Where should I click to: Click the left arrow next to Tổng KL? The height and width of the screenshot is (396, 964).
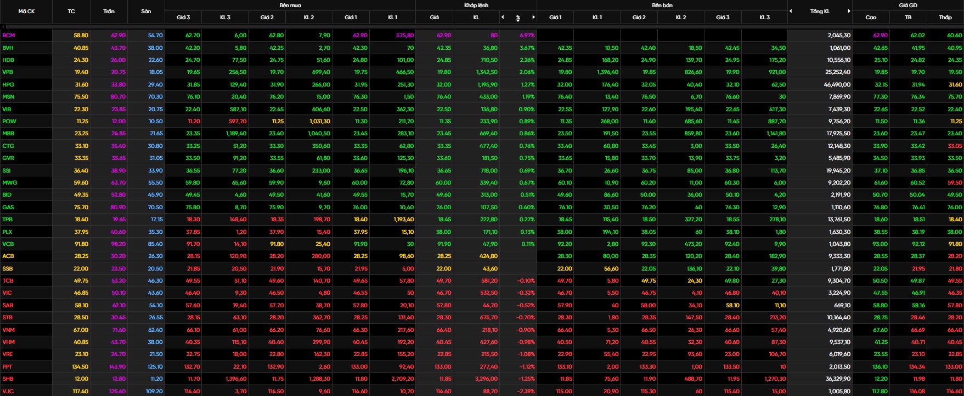791,11
